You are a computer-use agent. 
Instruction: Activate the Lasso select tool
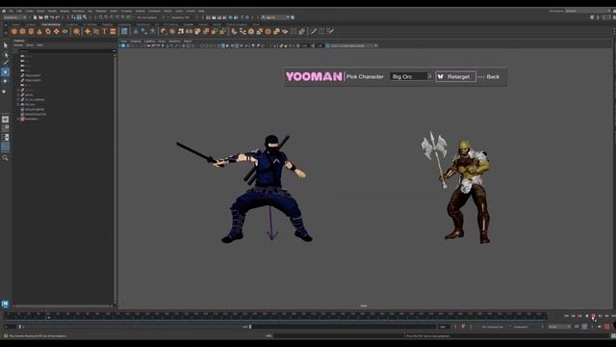pyautogui.click(x=5, y=55)
